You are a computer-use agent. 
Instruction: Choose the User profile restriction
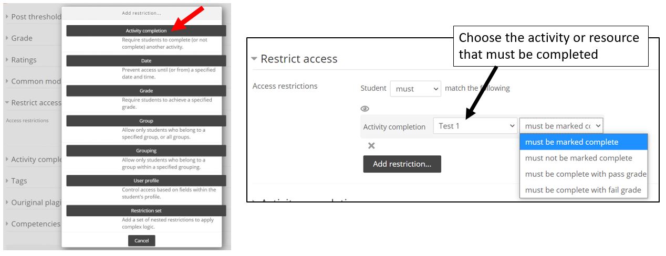tap(146, 180)
